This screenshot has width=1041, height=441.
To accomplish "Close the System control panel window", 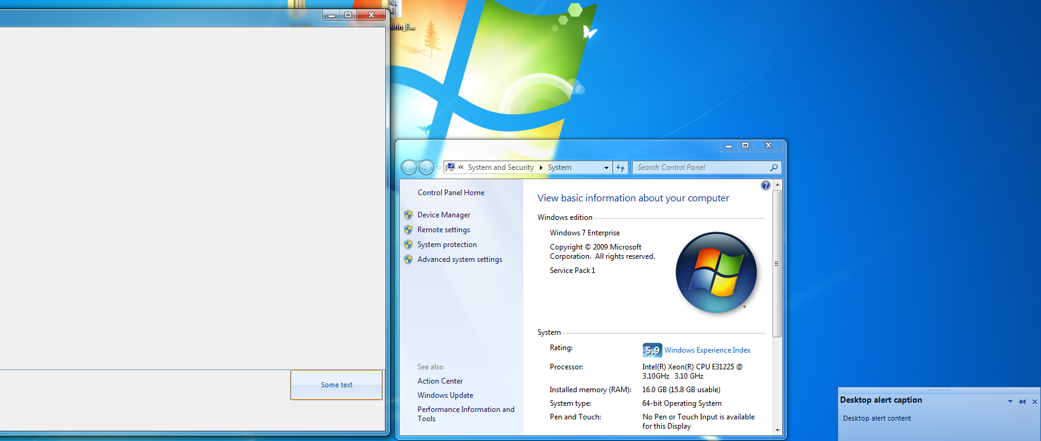I will [768, 146].
